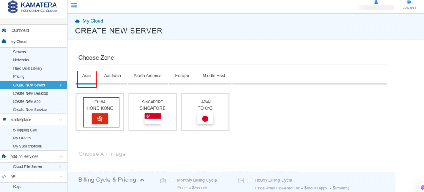Click the log out icon

click(x=409, y=2)
